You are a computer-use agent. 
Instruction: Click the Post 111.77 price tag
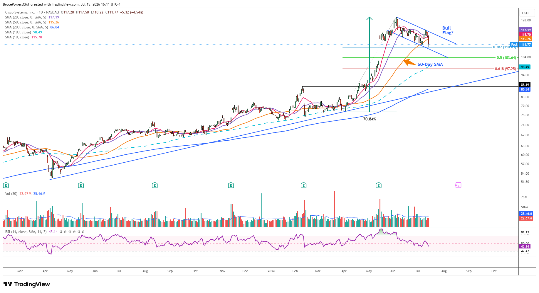click(x=521, y=45)
